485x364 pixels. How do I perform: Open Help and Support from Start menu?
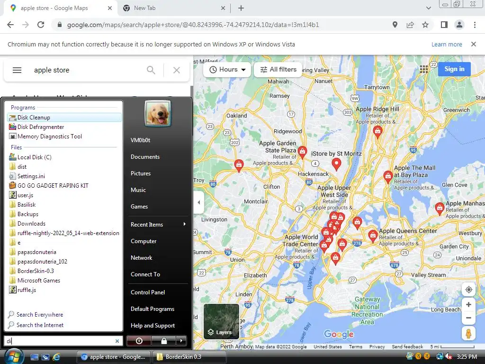point(153,325)
